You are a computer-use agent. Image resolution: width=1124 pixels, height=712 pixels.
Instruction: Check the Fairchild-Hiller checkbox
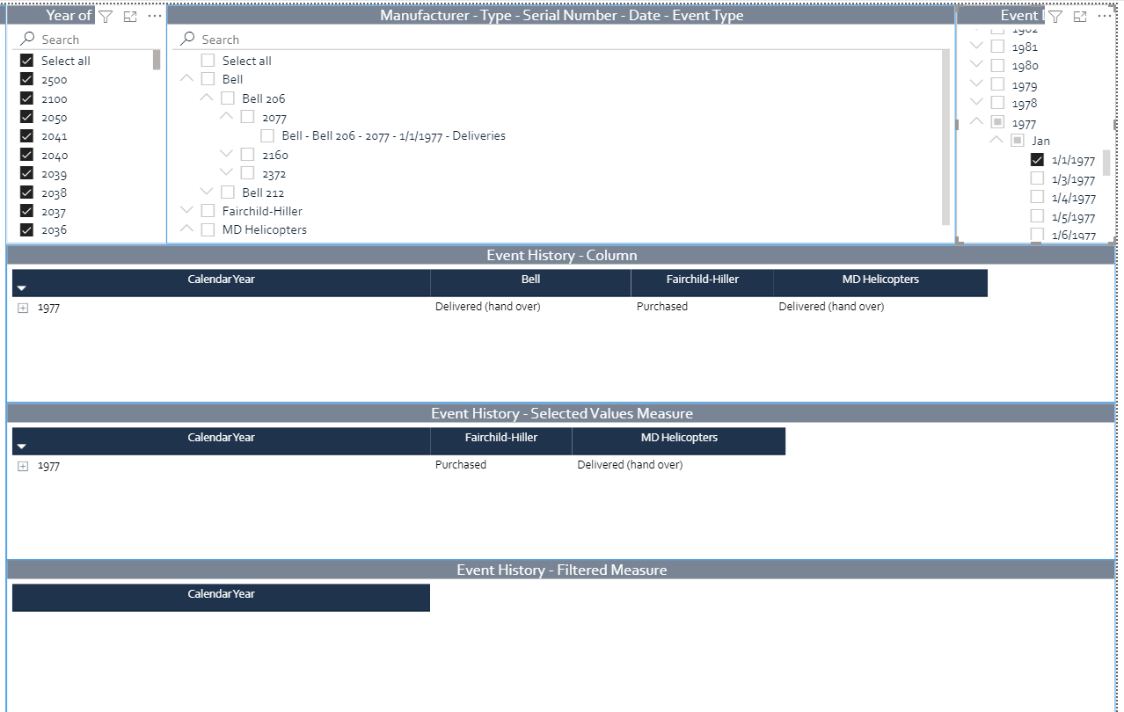click(x=208, y=211)
